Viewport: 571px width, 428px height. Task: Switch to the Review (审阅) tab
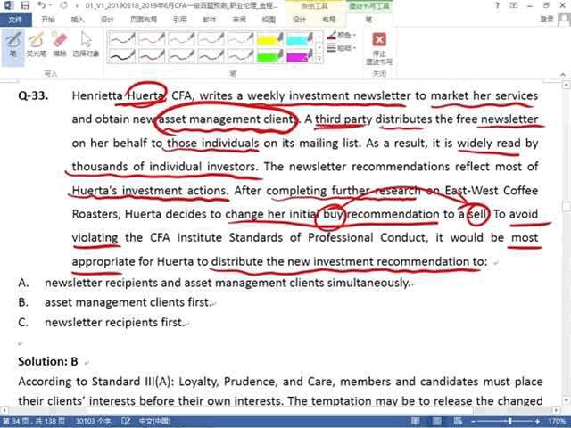239,20
